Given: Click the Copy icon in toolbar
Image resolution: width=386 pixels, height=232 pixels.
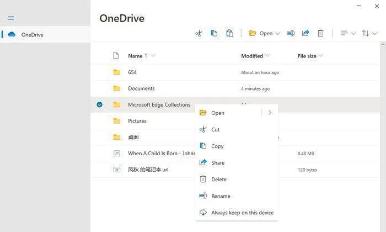Looking at the screenshot, I should click(214, 33).
